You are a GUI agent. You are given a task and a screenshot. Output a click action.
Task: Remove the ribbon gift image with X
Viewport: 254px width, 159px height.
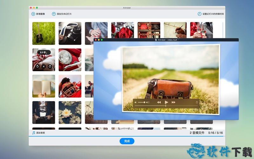[43, 66]
